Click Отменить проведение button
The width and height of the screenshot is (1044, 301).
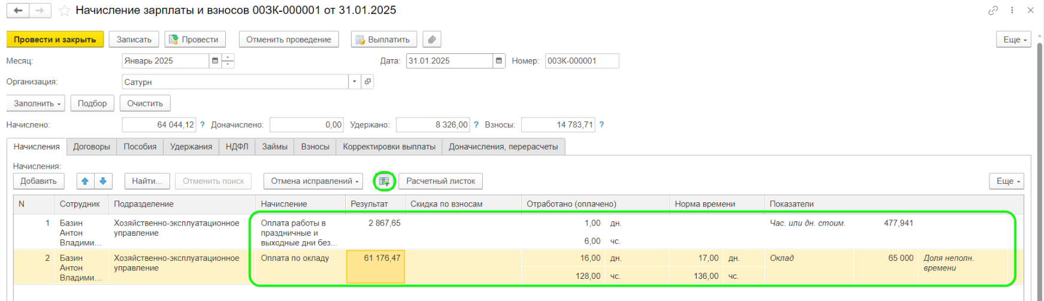289,39
